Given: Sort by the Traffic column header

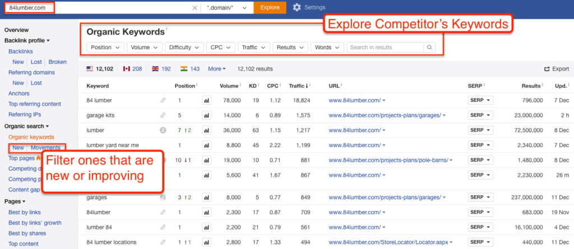Looking at the screenshot, I should coord(298,86).
